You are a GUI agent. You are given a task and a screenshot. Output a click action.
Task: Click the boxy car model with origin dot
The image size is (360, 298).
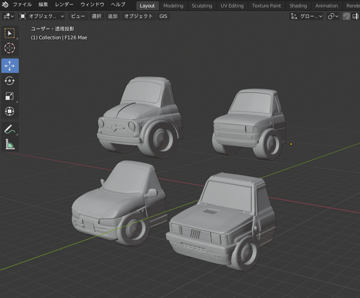(x=249, y=124)
